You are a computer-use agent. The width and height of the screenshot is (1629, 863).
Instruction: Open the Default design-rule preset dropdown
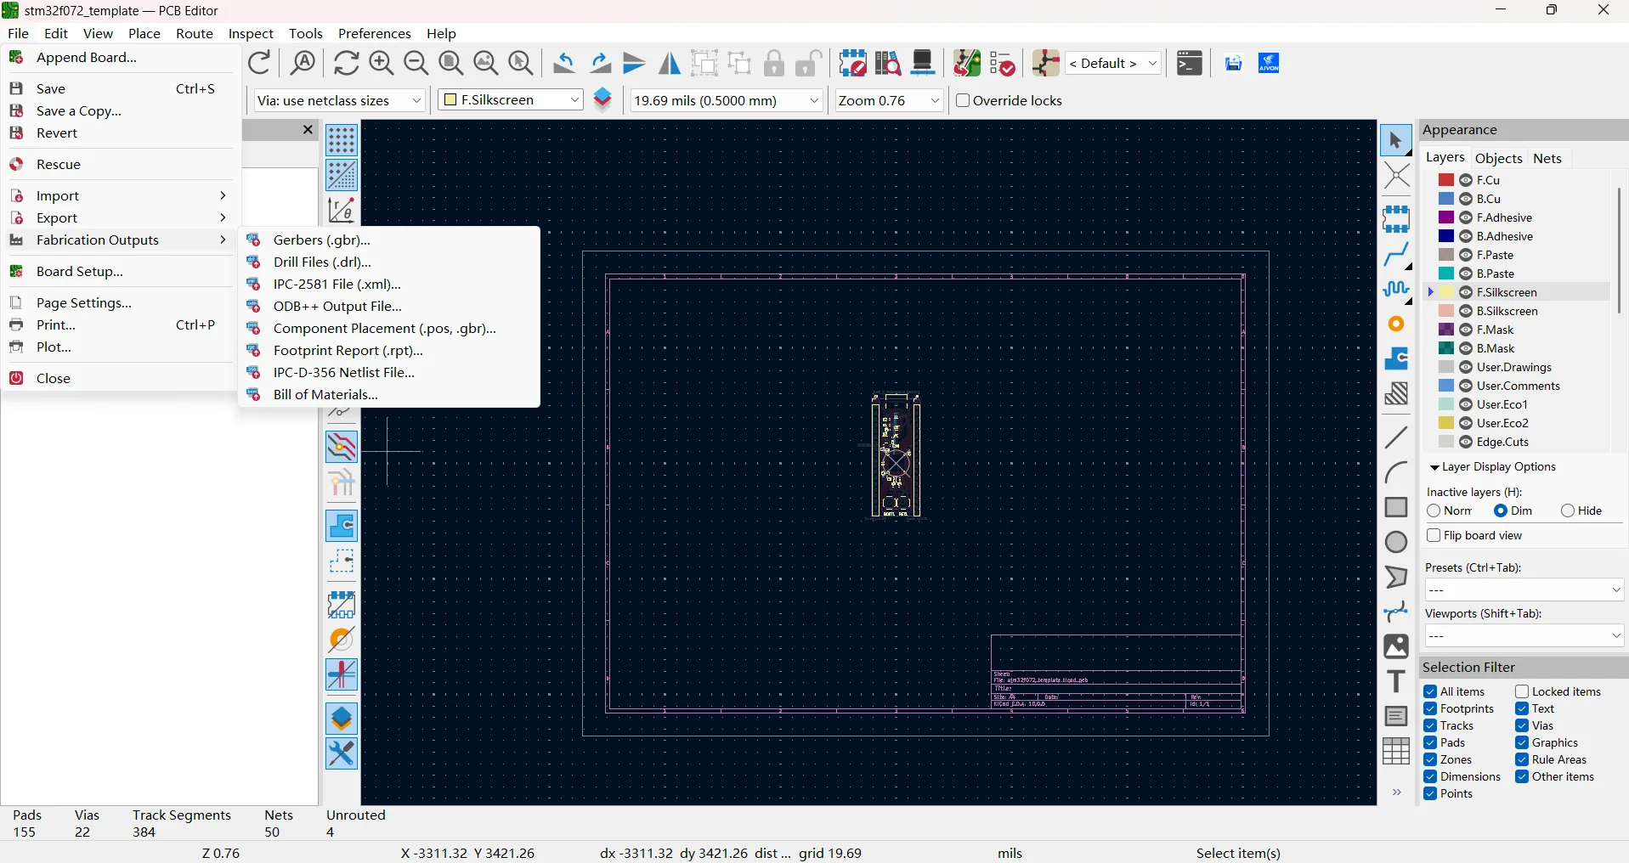1114,63
